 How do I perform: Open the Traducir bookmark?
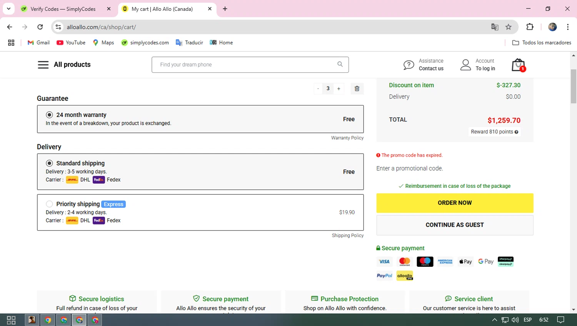pyautogui.click(x=189, y=43)
